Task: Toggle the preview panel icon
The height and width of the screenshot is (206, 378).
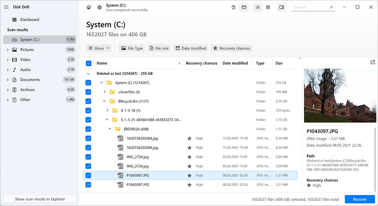Action: [x=281, y=7]
